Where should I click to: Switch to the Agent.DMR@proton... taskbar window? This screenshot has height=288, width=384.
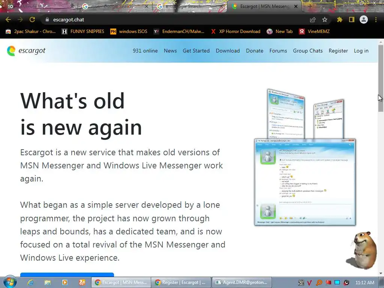[x=241, y=282]
